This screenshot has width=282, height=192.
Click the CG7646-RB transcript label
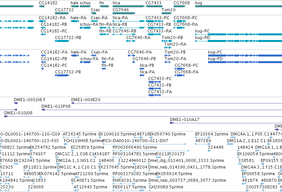[x=125, y=31]
